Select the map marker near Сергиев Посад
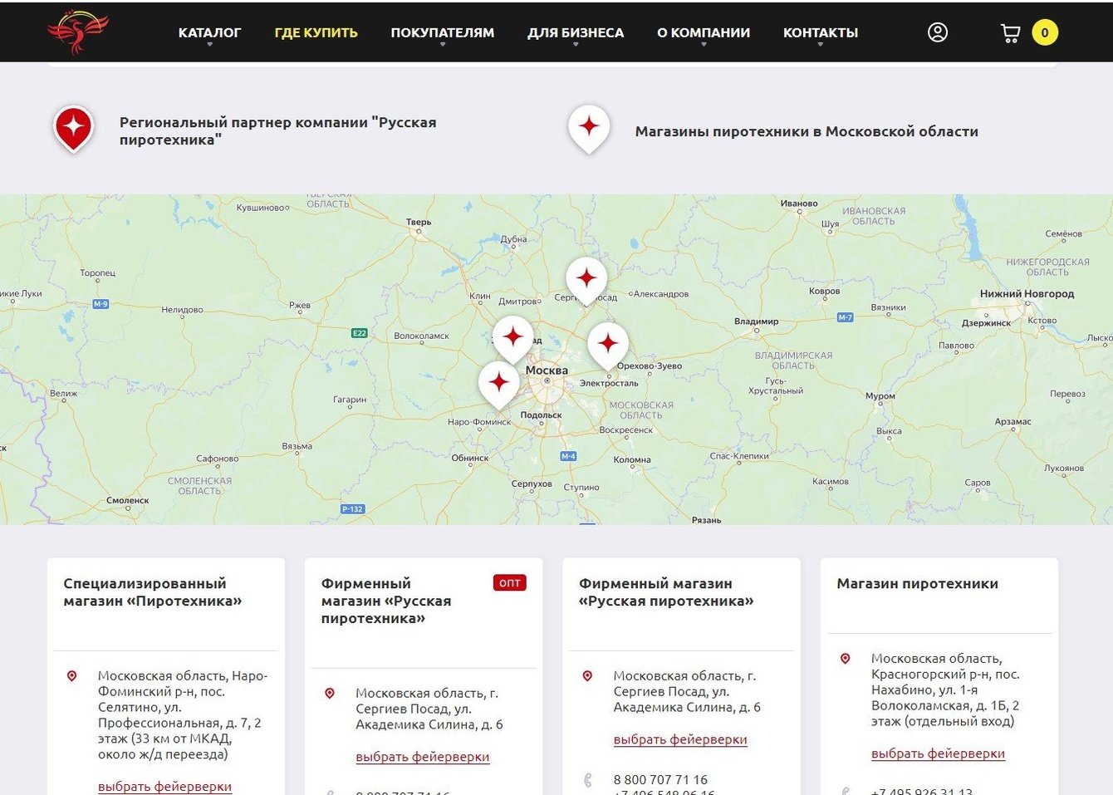 [586, 281]
